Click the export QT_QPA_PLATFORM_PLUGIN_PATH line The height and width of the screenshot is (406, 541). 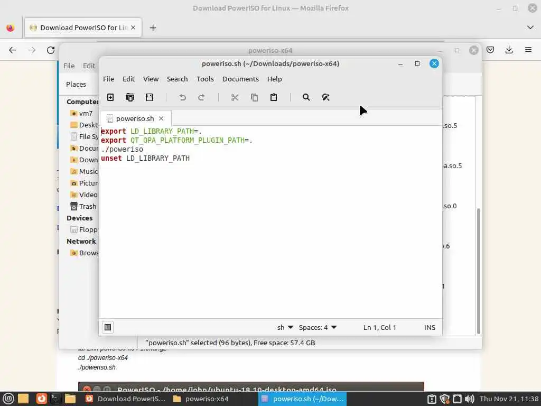176,140
